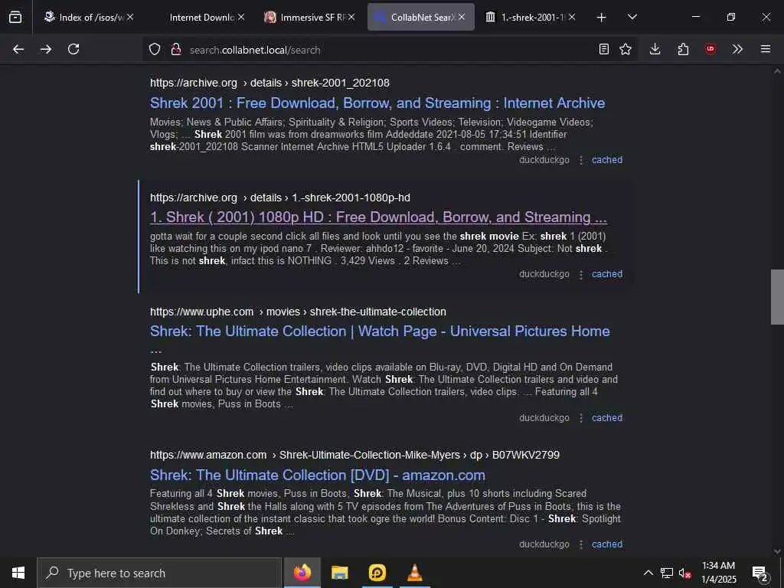Open options dots for amazon.com result

pos(581,544)
